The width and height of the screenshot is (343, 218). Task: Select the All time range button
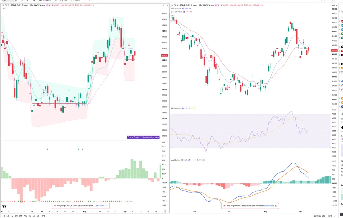click(38, 216)
